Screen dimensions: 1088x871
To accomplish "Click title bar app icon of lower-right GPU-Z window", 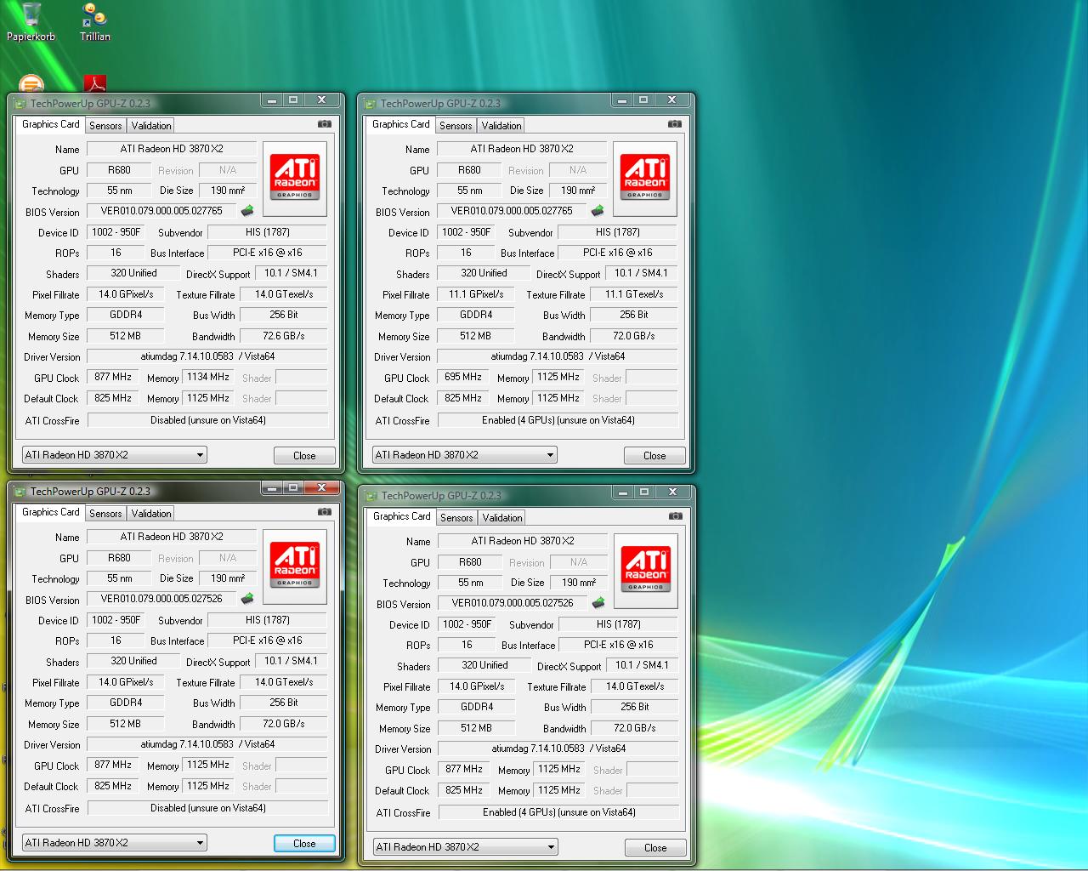I will (x=371, y=496).
